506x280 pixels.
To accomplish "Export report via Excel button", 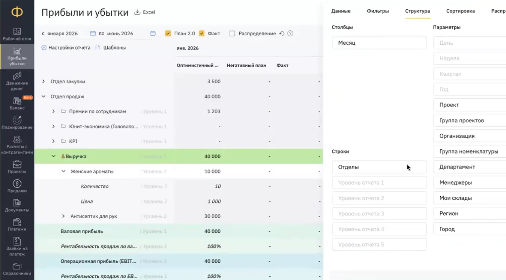I will click(x=145, y=12).
